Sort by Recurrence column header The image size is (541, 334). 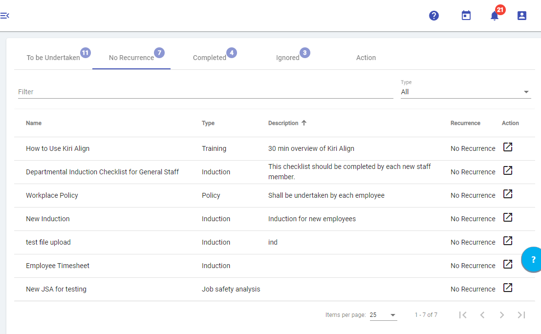click(465, 123)
